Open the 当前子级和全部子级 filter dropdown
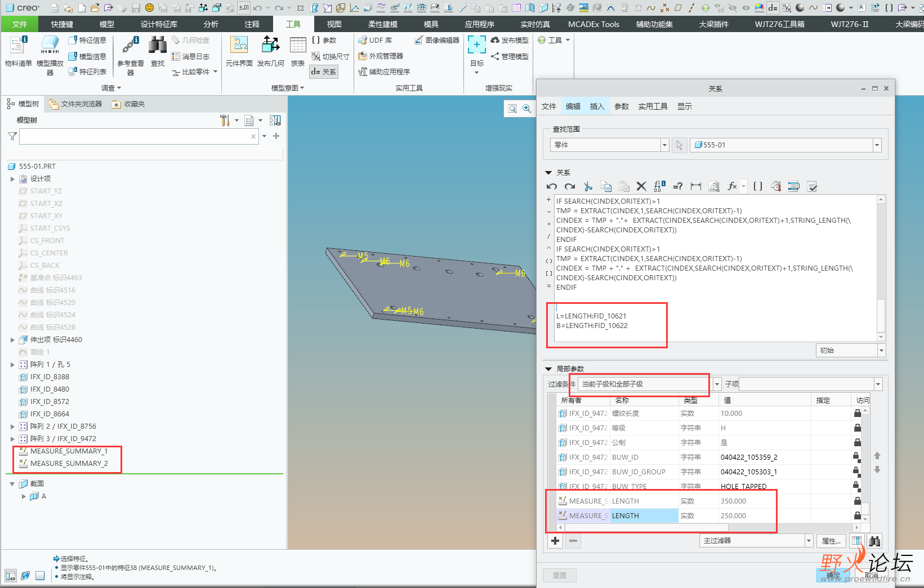924x588 pixels. pos(717,384)
